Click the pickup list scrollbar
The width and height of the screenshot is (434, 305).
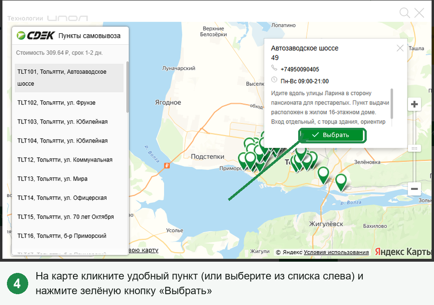[x=127, y=87]
